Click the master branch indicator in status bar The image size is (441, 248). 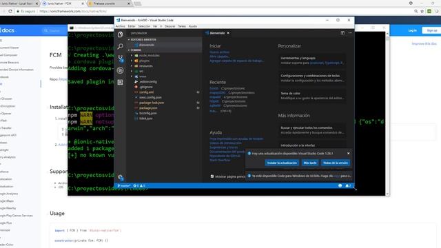pos(124,185)
